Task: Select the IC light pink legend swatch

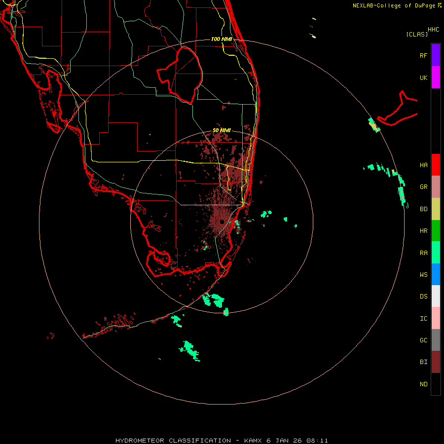Action: [436, 318]
